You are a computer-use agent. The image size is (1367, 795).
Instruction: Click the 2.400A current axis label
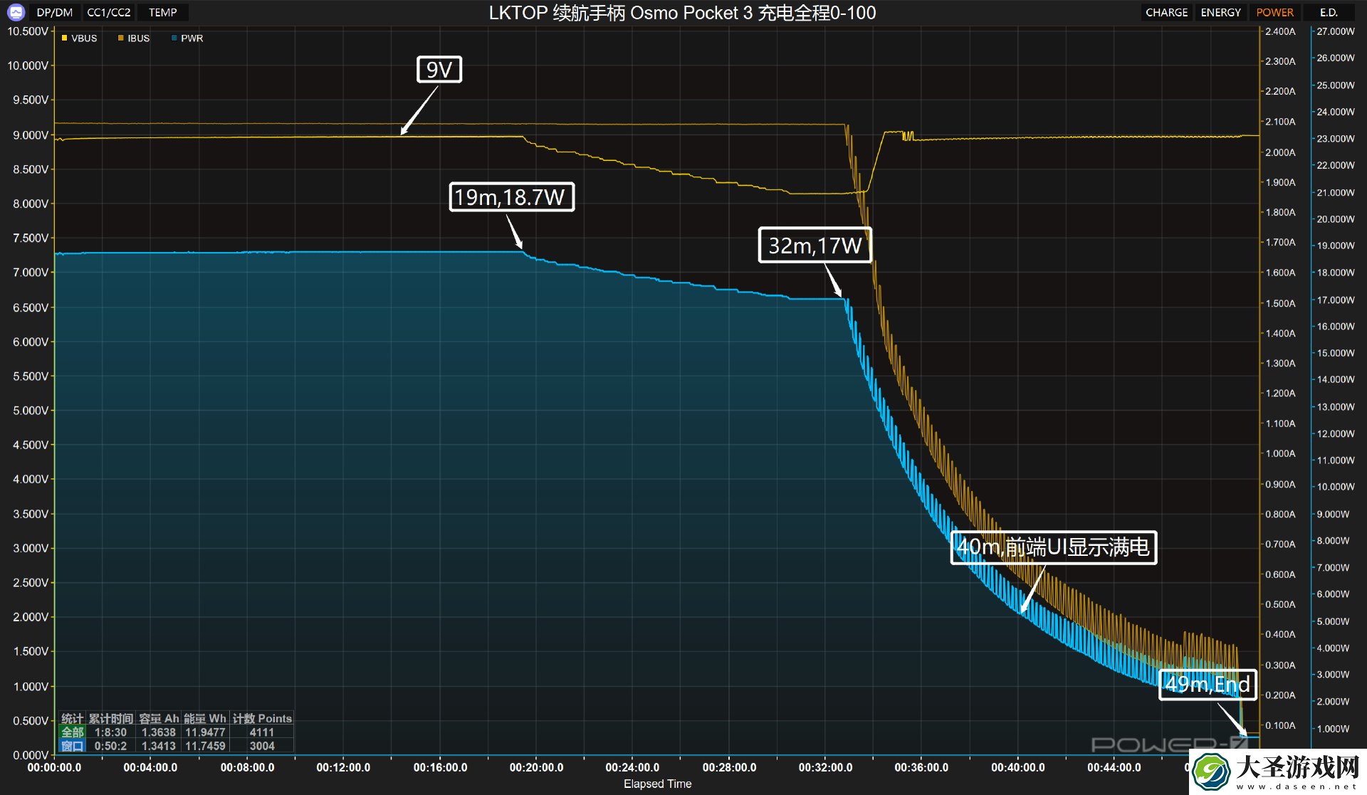[1280, 31]
